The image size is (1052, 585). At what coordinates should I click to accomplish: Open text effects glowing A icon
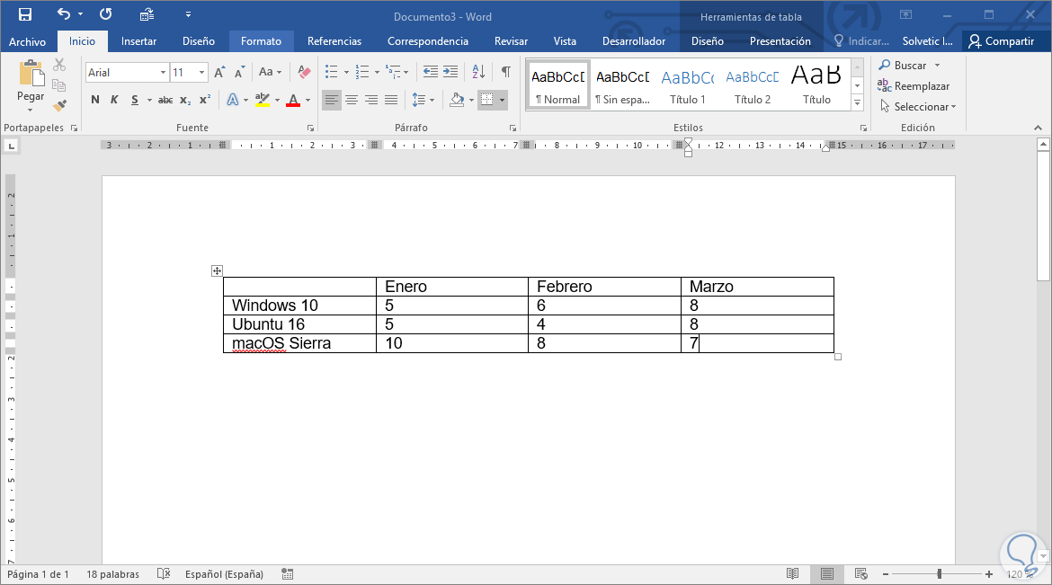[x=232, y=100]
